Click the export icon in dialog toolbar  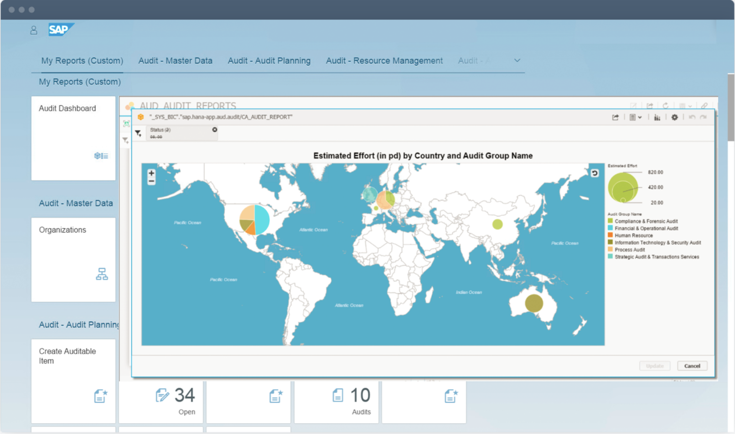coord(616,117)
